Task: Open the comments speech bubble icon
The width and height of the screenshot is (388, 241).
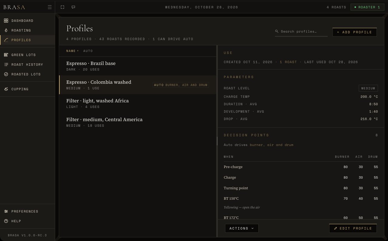Action: [73, 7]
